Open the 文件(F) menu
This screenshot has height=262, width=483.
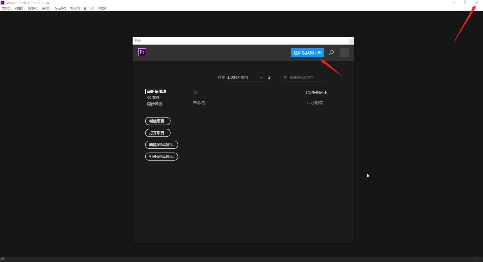(7, 8)
